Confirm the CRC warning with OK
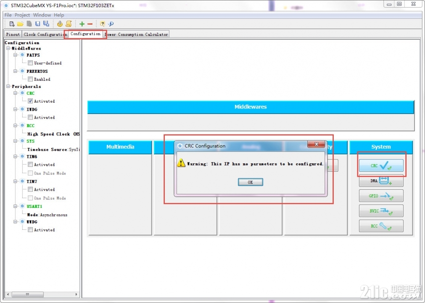This screenshot has width=425, height=303. (x=251, y=182)
